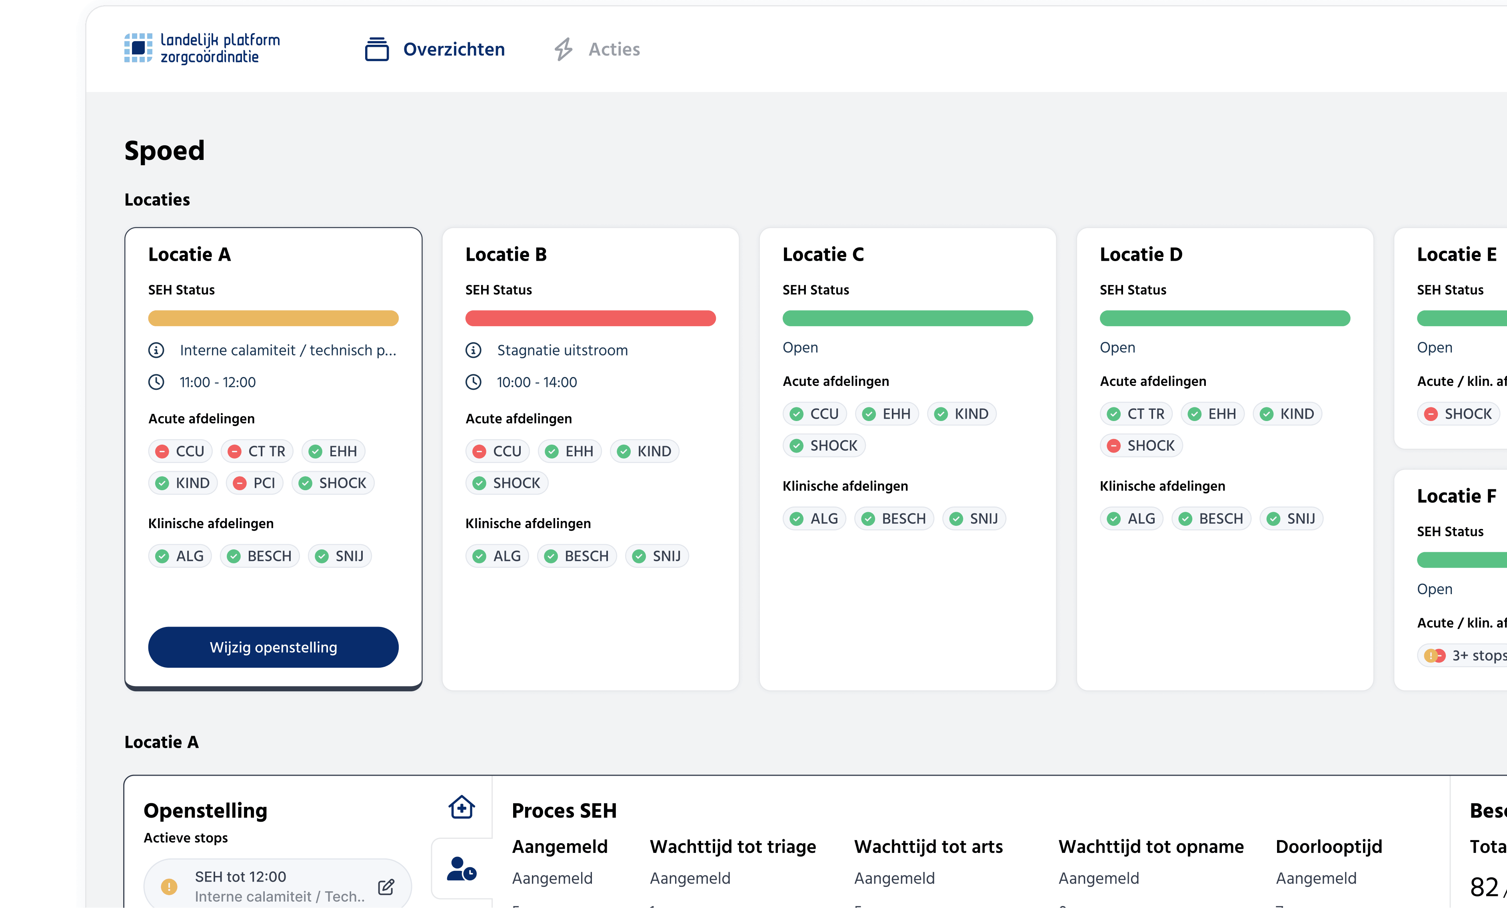Toggle SHOCK chip in Locatie D
Viewport: 1507px width, 908px height.
[1141, 446]
